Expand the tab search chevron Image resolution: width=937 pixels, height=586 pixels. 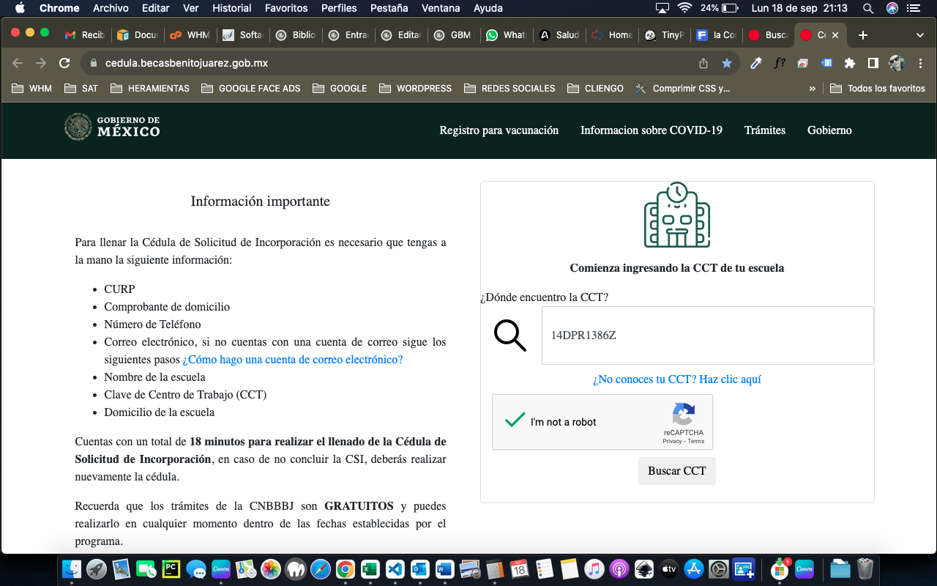point(920,35)
